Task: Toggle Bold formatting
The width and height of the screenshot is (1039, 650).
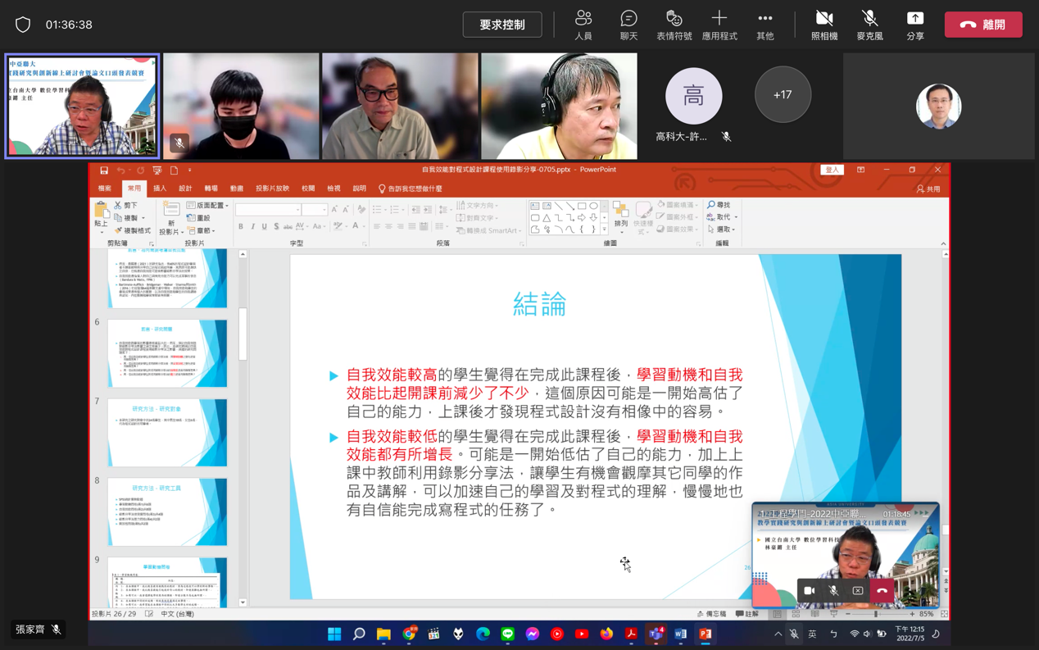Action: tap(241, 226)
